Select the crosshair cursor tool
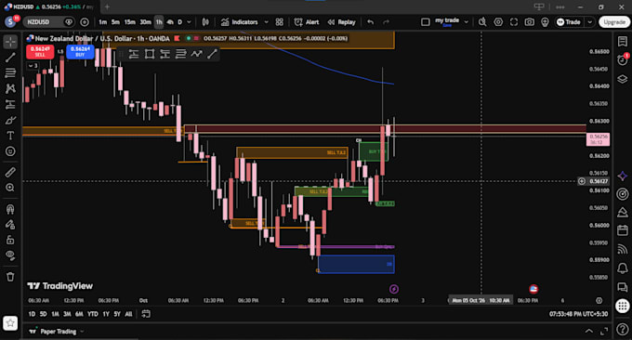 tap(10, 42)
